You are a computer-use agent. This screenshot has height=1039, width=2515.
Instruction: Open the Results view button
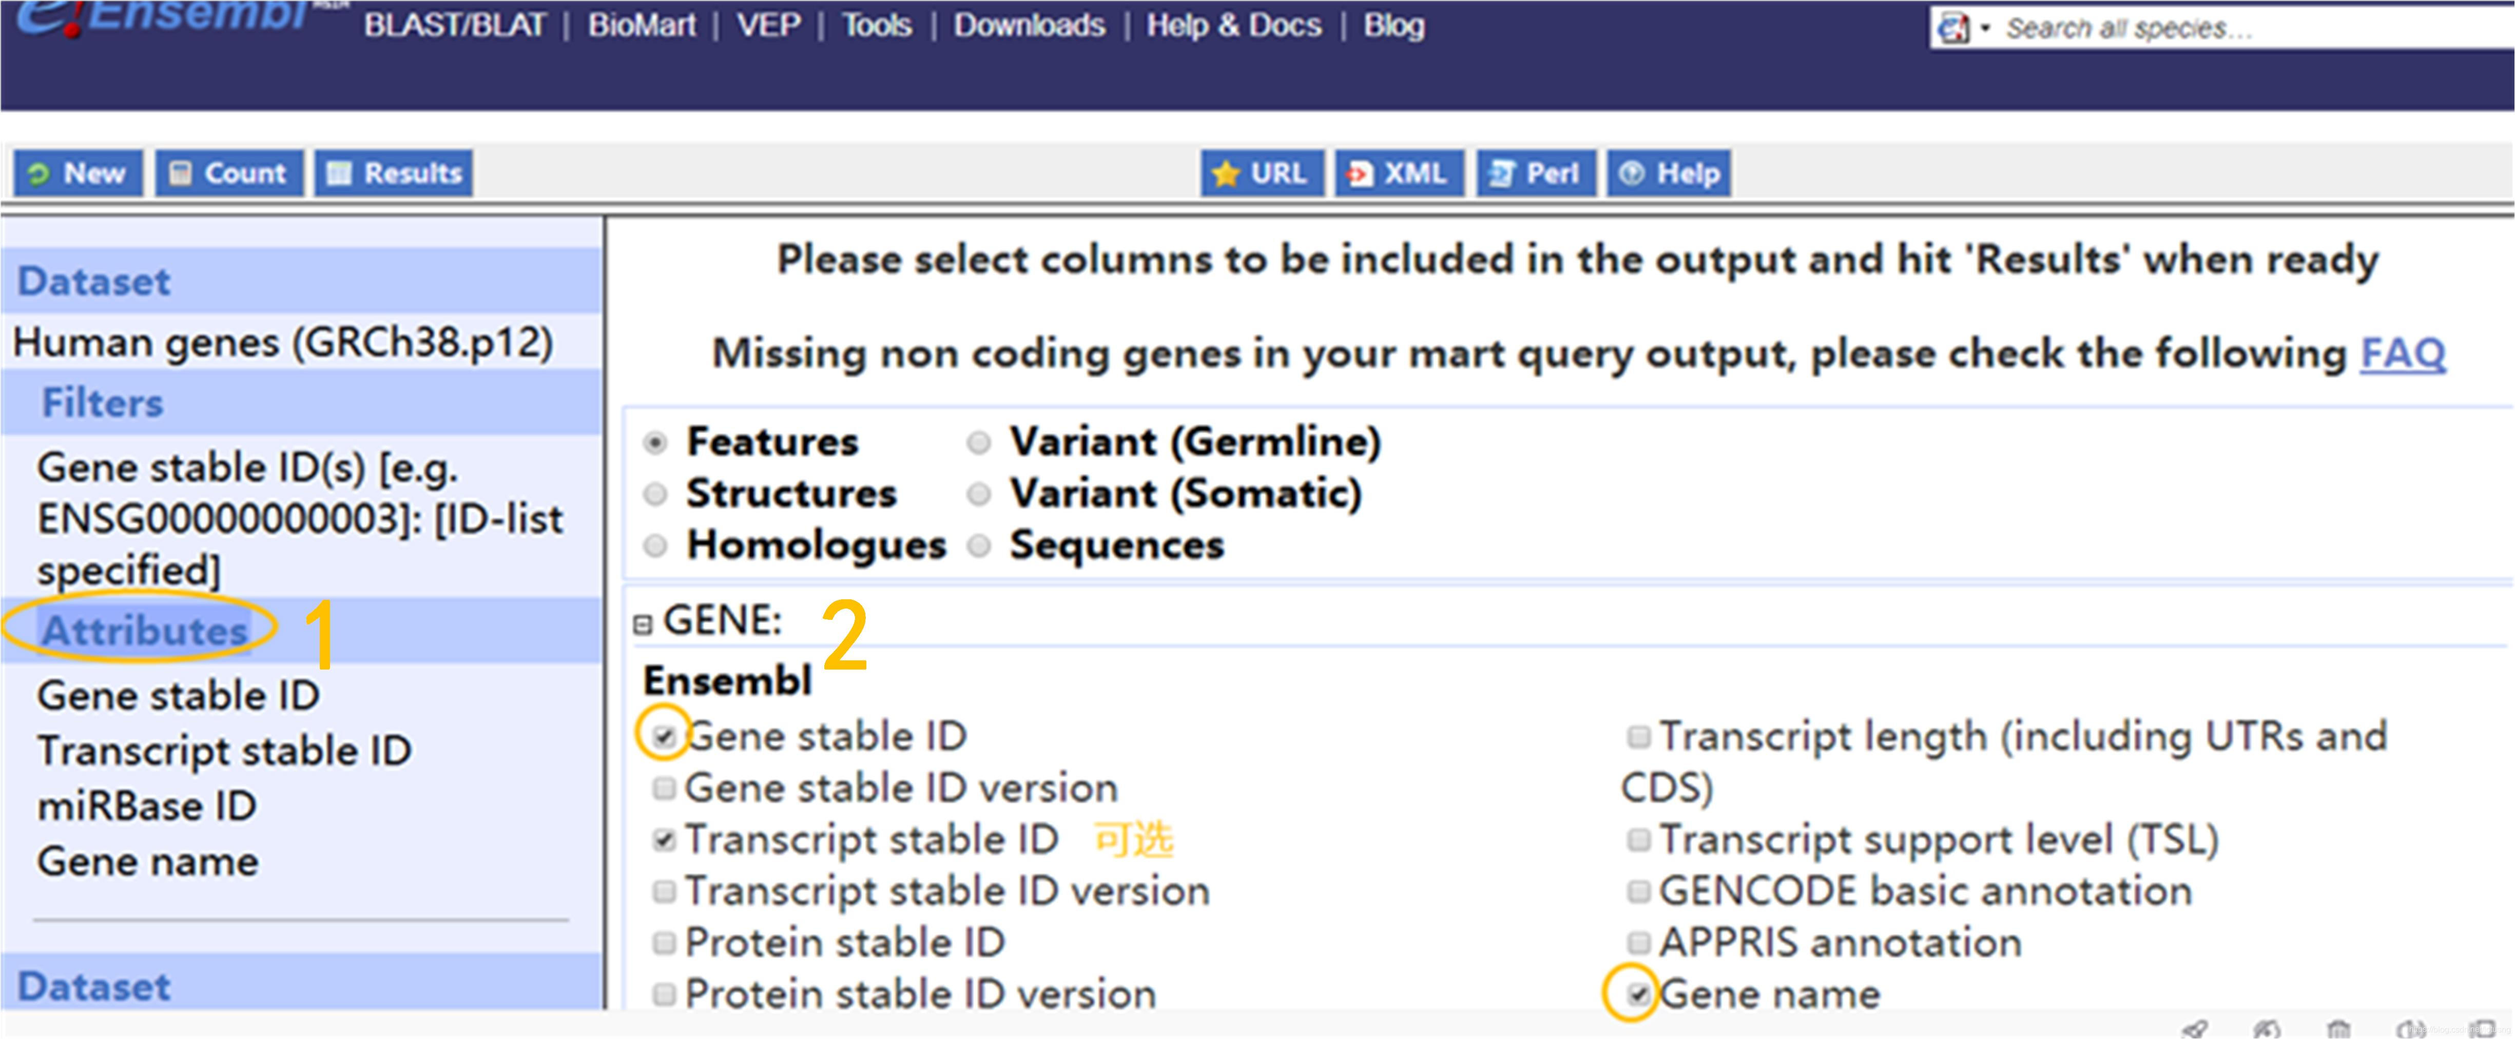click(x=394, y=173)
